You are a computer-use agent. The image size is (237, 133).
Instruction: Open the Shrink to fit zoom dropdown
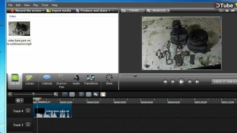point(158,10)
